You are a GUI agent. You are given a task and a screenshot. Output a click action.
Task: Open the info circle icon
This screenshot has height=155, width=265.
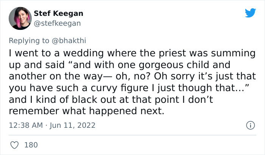click(250, 125)
